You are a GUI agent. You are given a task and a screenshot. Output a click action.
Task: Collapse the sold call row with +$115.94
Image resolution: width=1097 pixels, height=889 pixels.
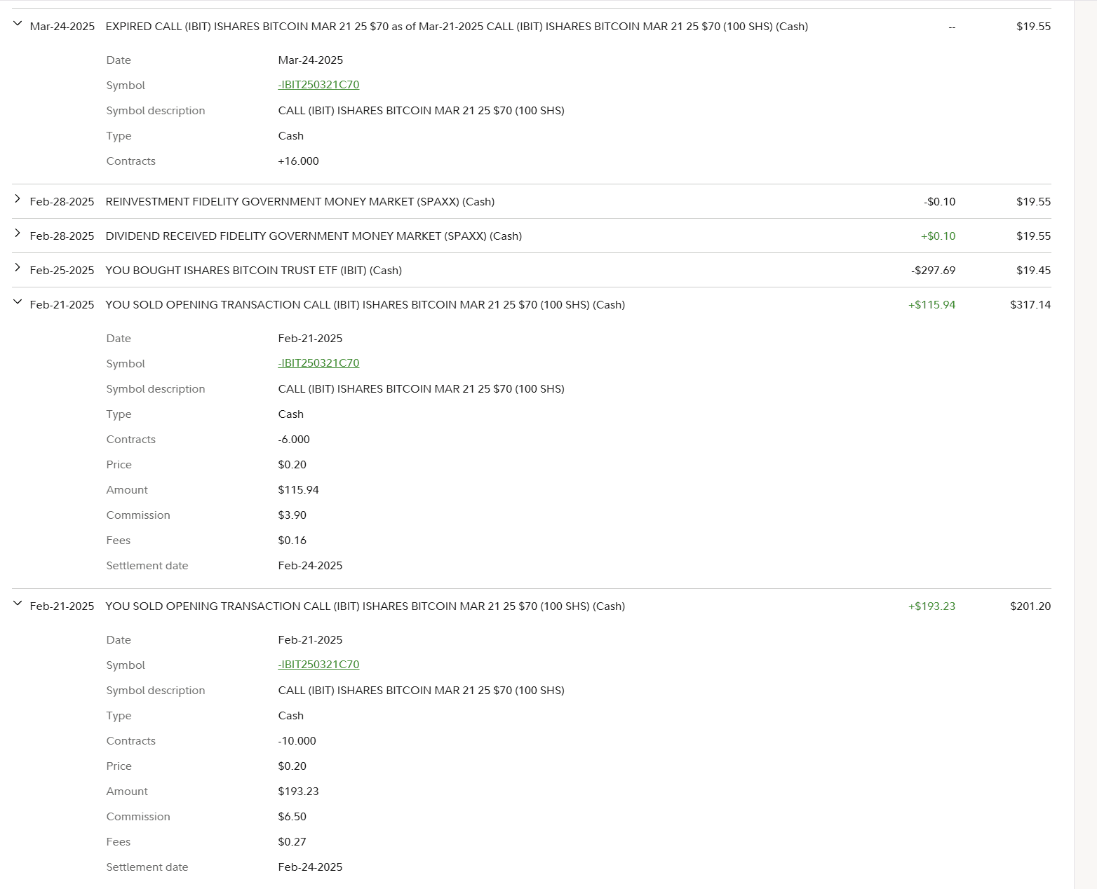[x=18, y=302]
